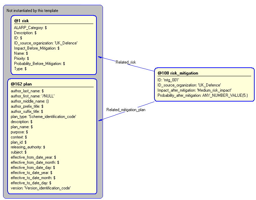
Task: Click the '@108 risk_mitigation' entity header
Action: (x=178, y=73)
